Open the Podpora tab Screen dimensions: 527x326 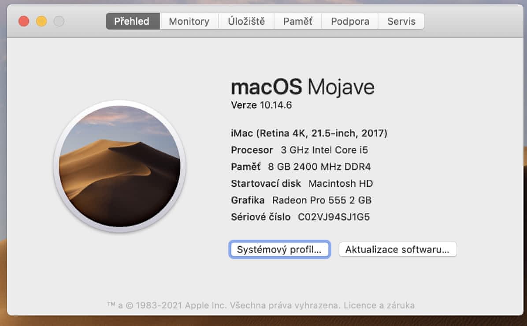click(x=350, y=21)
